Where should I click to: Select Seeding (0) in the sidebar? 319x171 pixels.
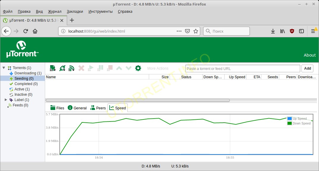(24, 79)
